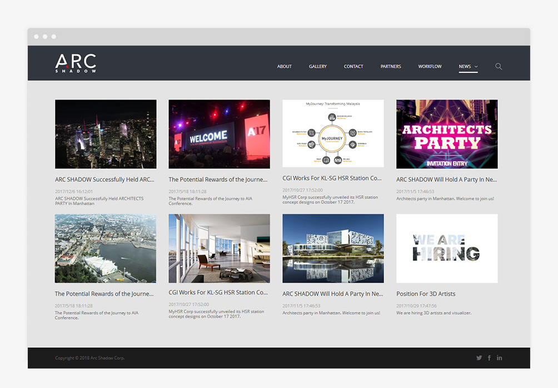Select the aerial harbor city thumbnail

click(x=106, y=248)
